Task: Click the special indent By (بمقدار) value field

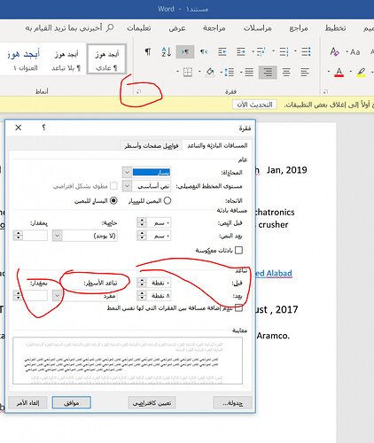Action: pos(35,236)
